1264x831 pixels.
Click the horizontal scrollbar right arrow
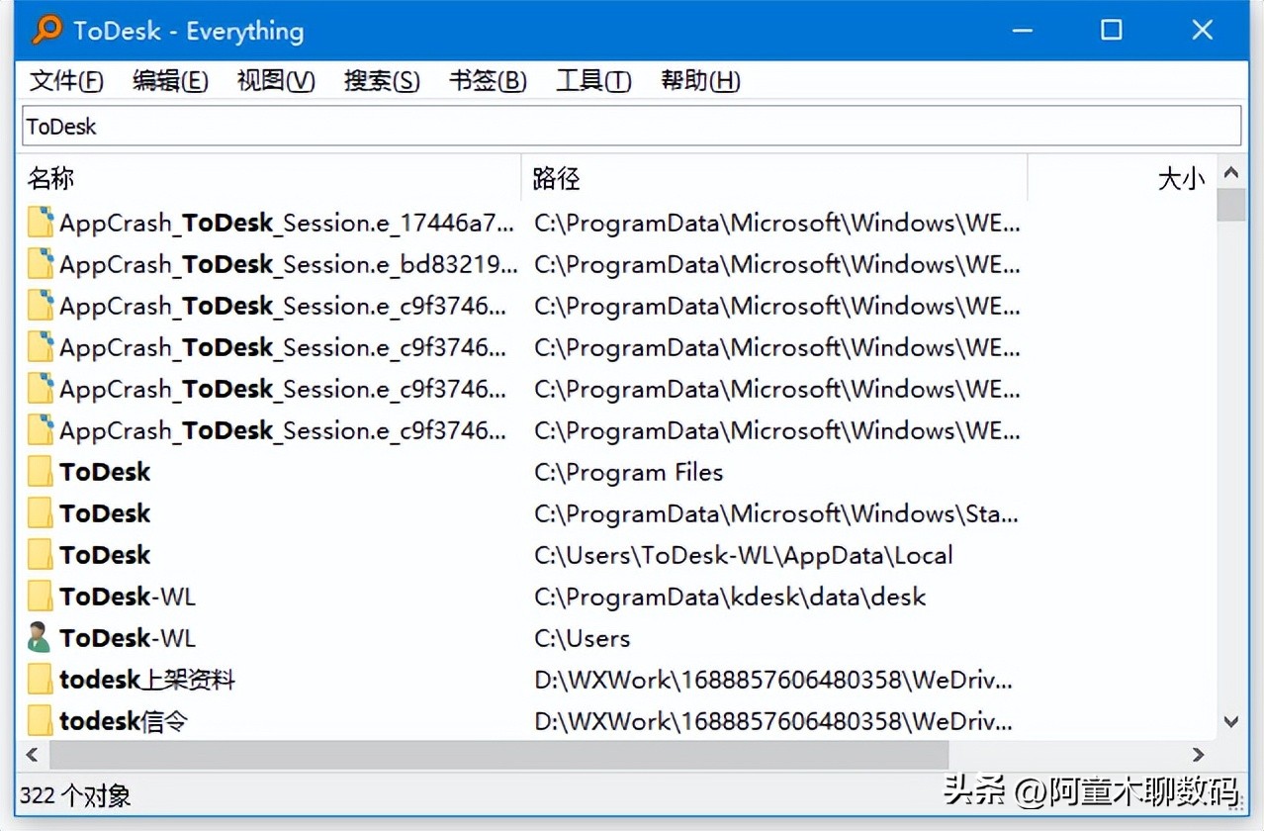(x=1198, y=755)
